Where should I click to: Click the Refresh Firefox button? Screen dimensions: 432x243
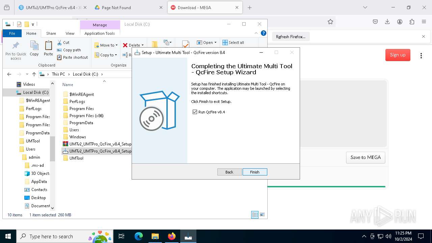(x=291, y=37)
